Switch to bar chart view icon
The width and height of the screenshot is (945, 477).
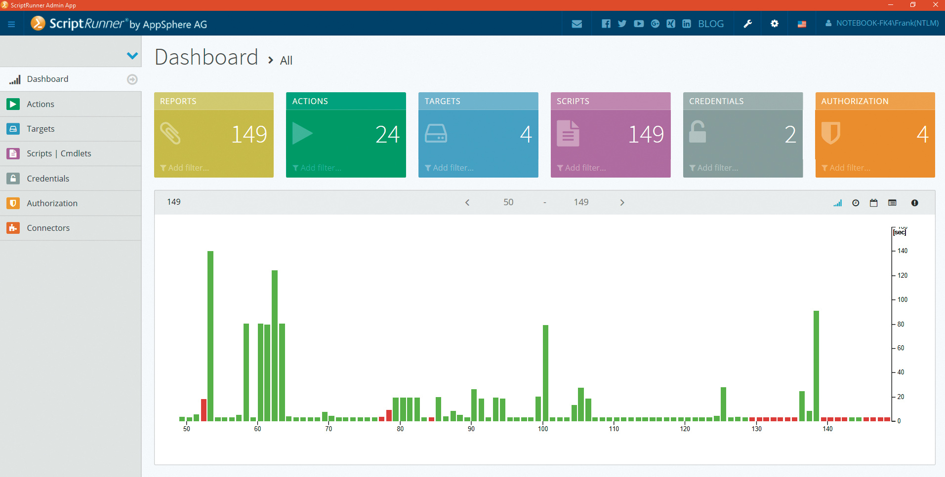click(x=837, y=203)
